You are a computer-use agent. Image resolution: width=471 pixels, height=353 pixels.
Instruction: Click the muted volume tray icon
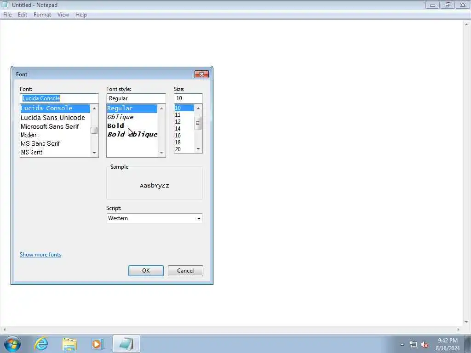point(425,345)
